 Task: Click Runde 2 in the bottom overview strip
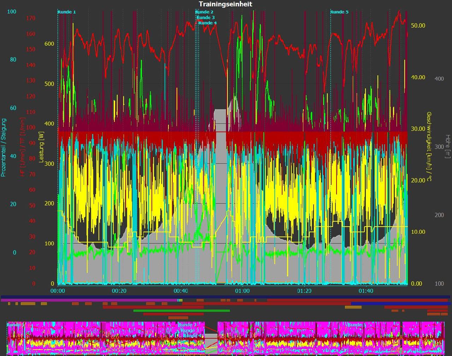pos(188,325)
